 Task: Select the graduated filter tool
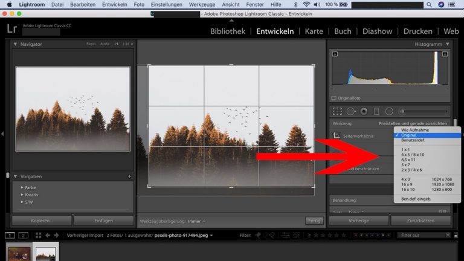tap(376, 111)
